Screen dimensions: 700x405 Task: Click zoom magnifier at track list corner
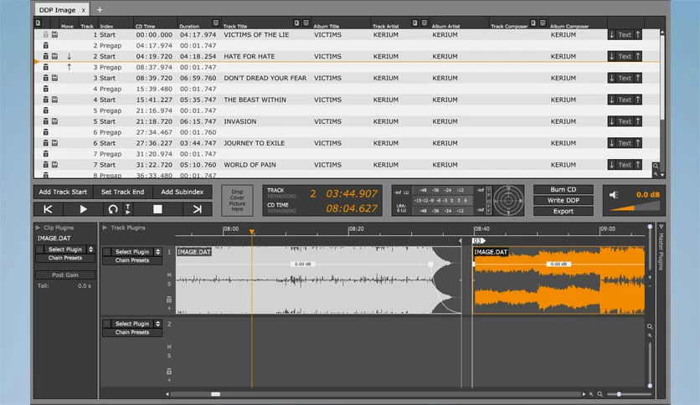coord(656,166)
